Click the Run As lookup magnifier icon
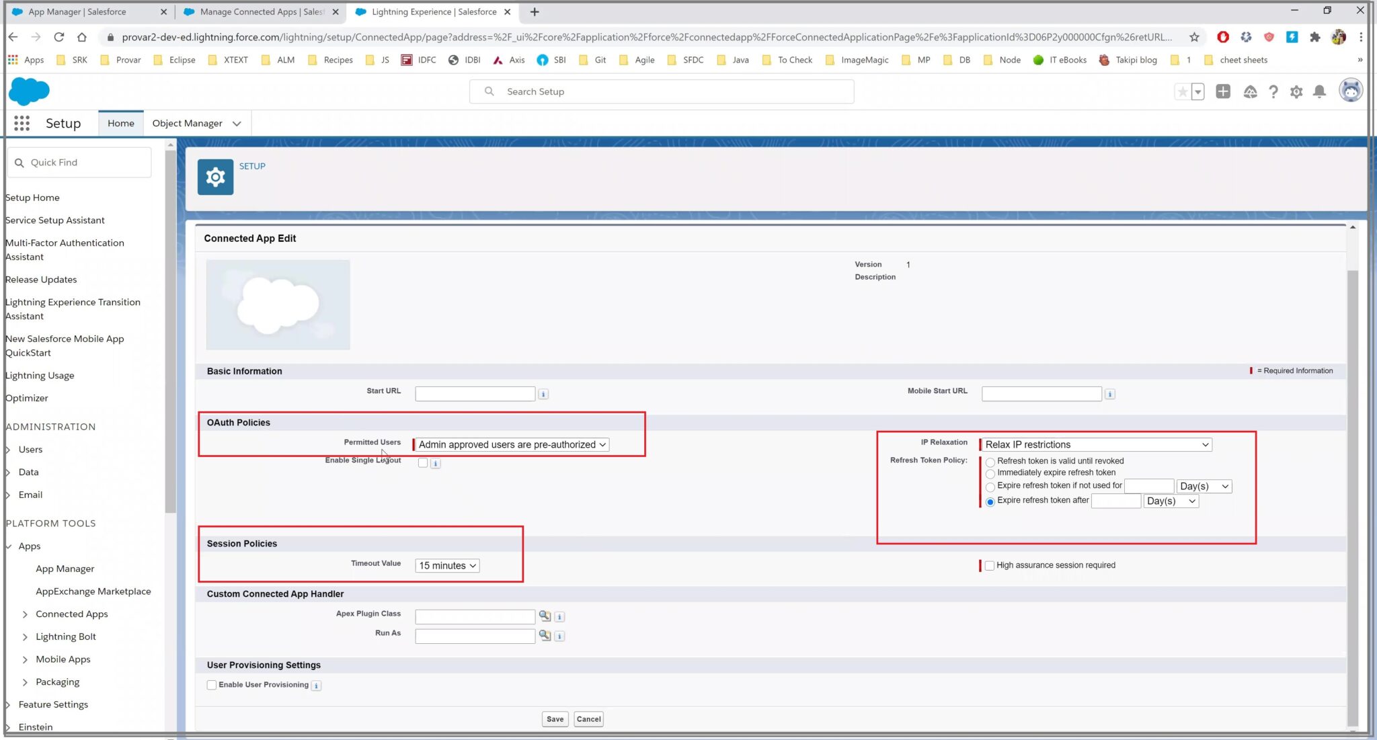 [545, 636]
